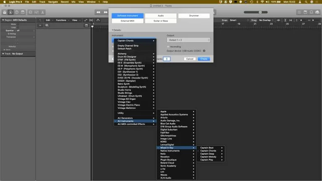Show the Toolbar button
Viewport: 322px width, 181px height.
pyautogui.click(x=23, y=12)
